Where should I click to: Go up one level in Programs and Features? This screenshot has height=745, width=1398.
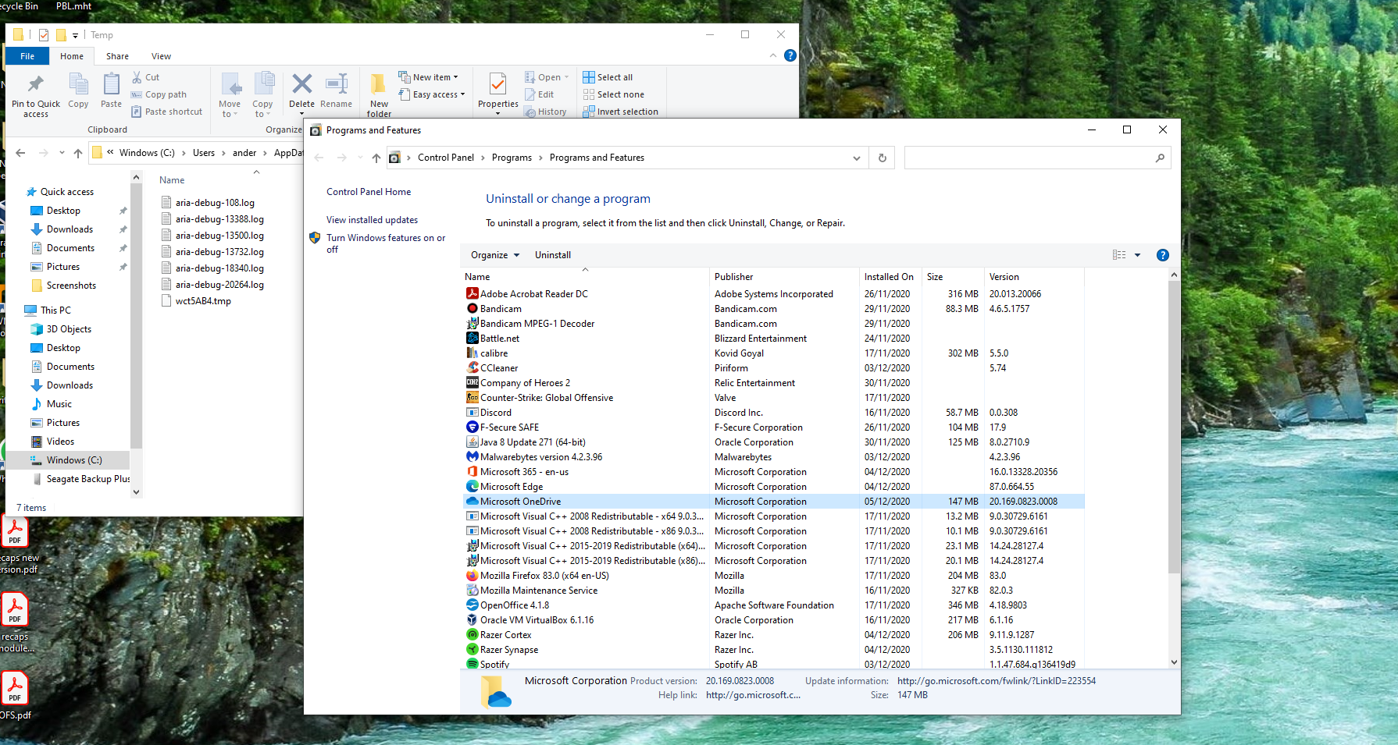(376, 158)
